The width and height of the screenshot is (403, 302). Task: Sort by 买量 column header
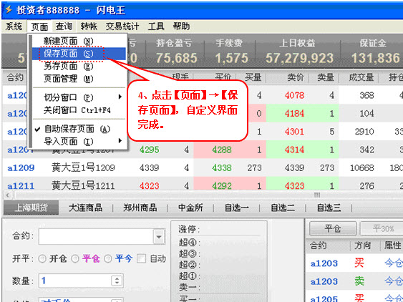point(253,77)
